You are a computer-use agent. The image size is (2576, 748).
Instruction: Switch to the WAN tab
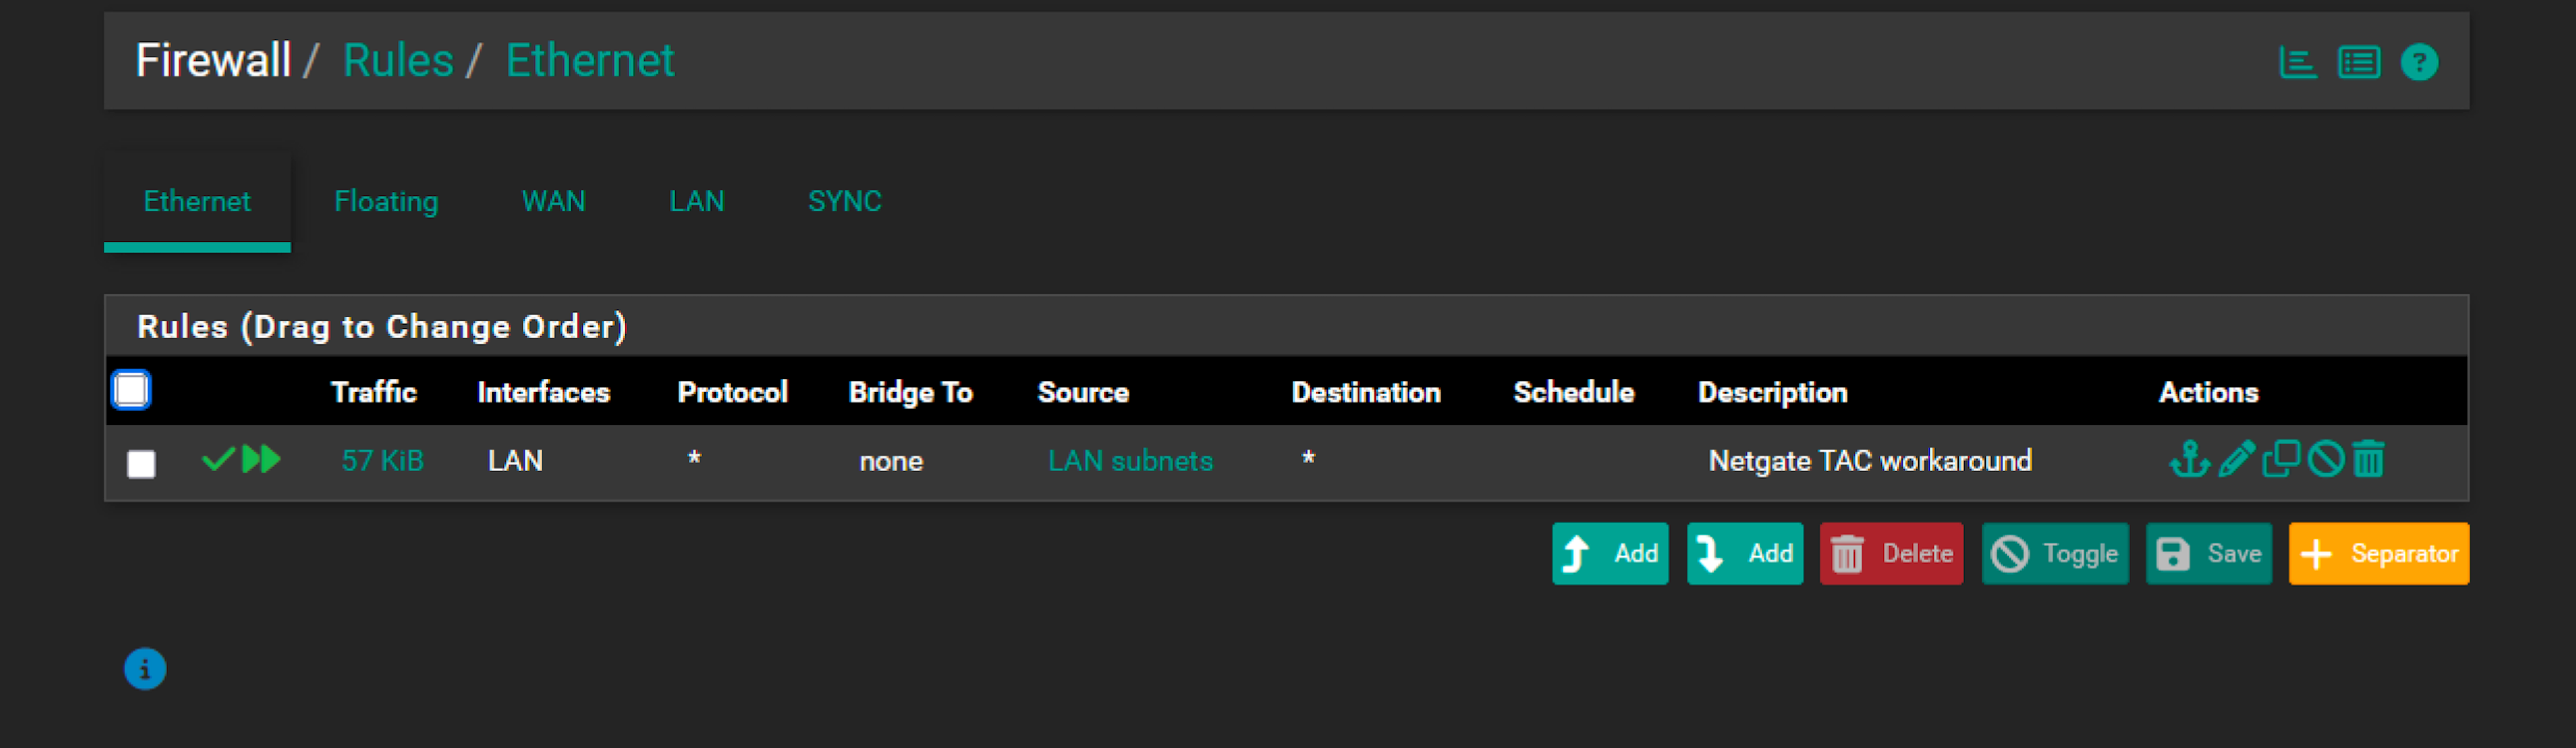pyautogui.click(x=553, y=202)
